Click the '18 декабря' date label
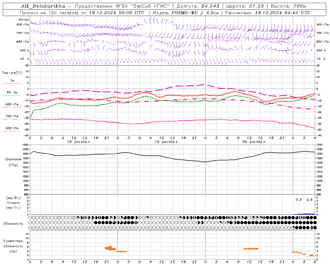Screen dimensions: 330x264 pyautogui.click(x=78, y=142)
